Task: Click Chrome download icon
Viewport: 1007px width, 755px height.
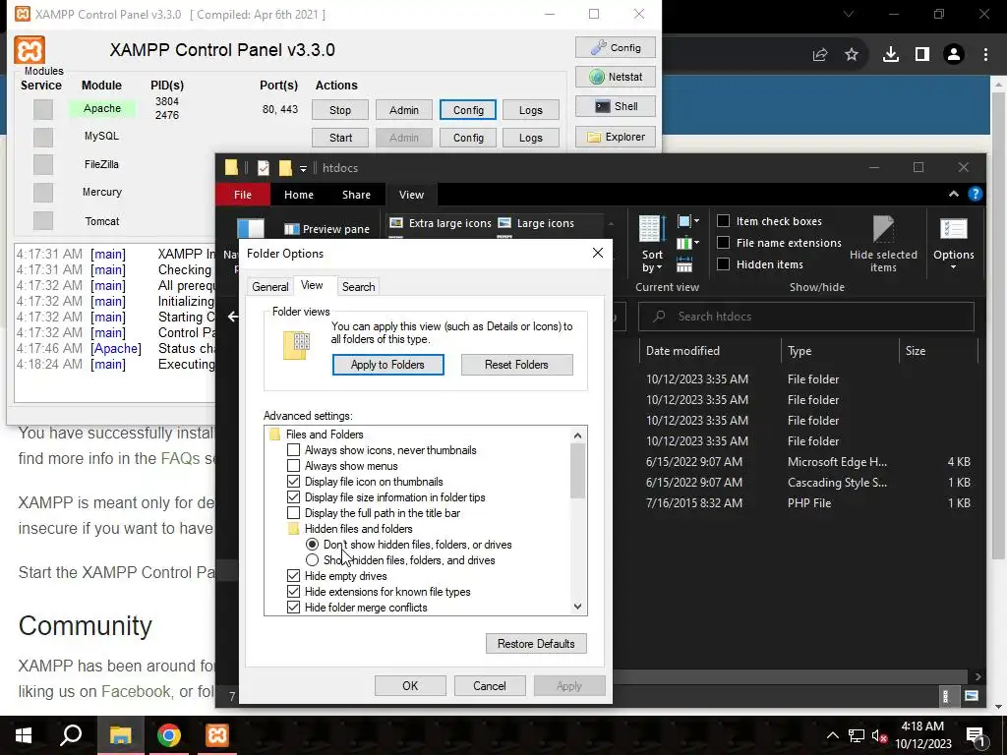Action: pyautogui.click(x=890, y=55)
